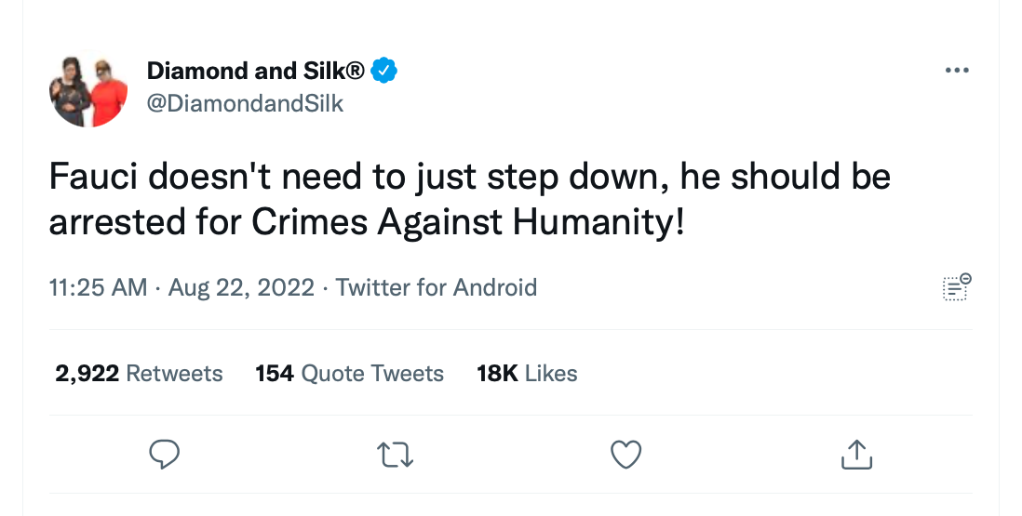Open the Diamond and Silk profile picture
Screen dimensions: 1022x516
click(x=88, y=89)
